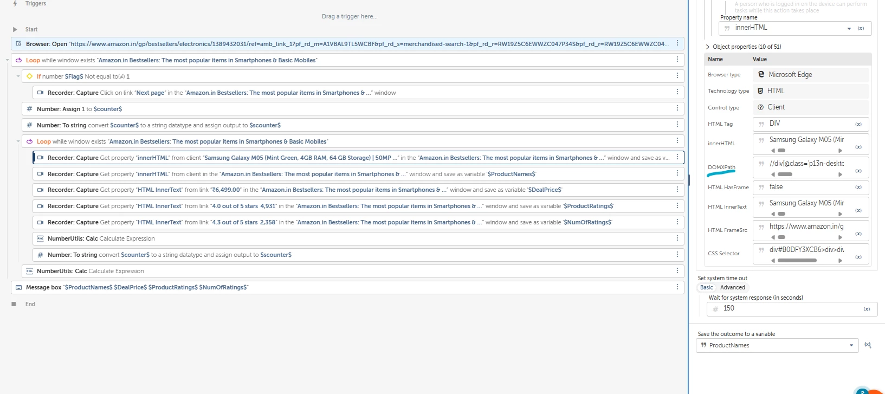Select the capture row saving to $ProductNames$

pyautogui.click(x=358, y=174)
